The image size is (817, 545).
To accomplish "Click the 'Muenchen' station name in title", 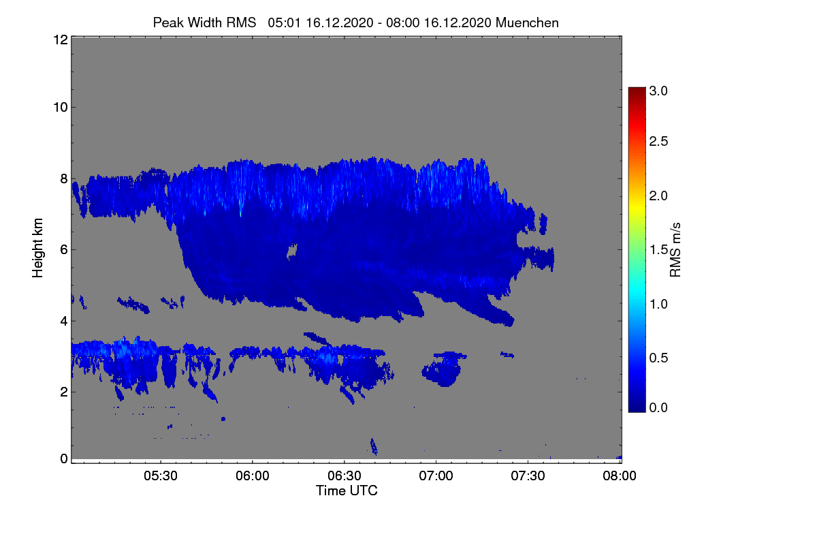I will tap(527, 22).
